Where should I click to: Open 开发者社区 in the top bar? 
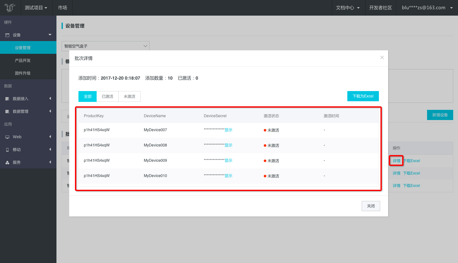tap(380, 8)
